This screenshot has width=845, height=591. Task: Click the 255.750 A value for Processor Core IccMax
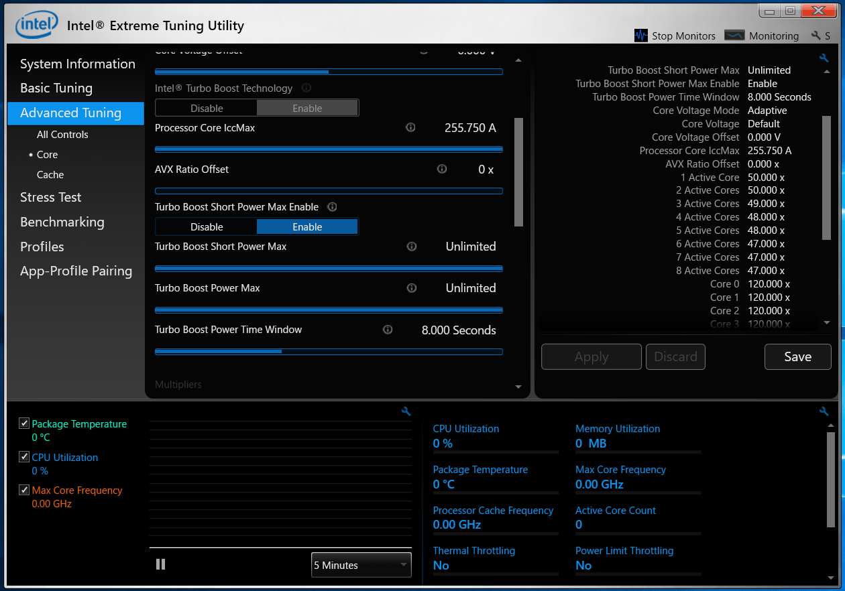tap(470, 128)
